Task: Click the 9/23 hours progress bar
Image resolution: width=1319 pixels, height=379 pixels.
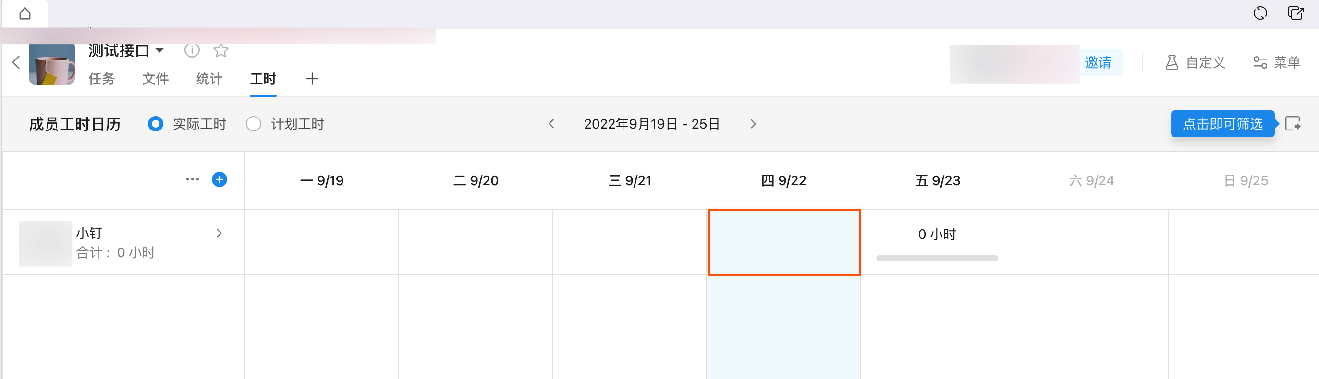Action: point(937,258)
